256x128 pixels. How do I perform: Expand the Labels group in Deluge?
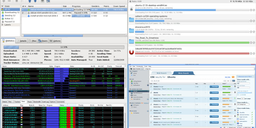[2, 25]
